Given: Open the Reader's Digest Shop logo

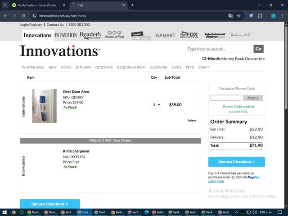Looking at the screenshot, I should [90, 35].
